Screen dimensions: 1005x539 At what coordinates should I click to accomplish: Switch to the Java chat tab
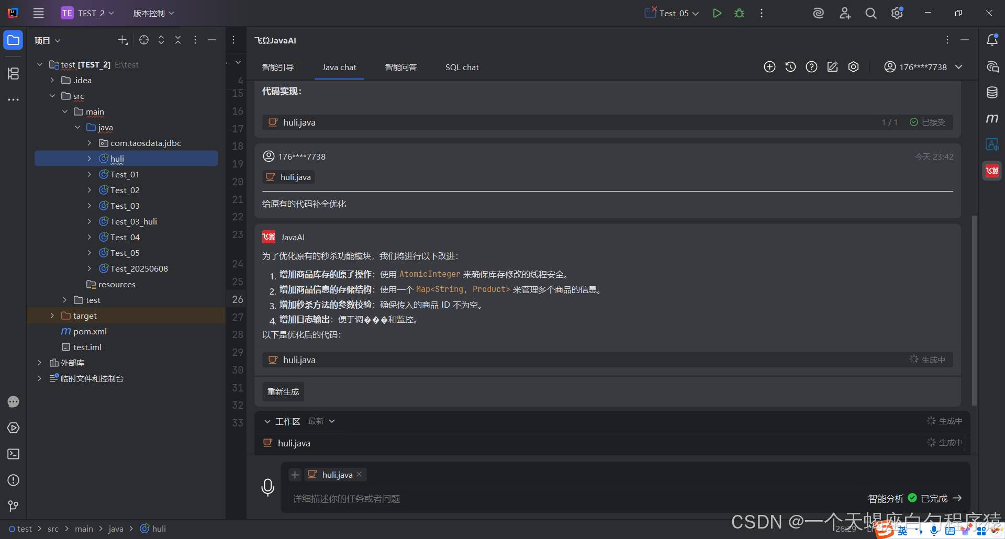(x=339, y=67)
